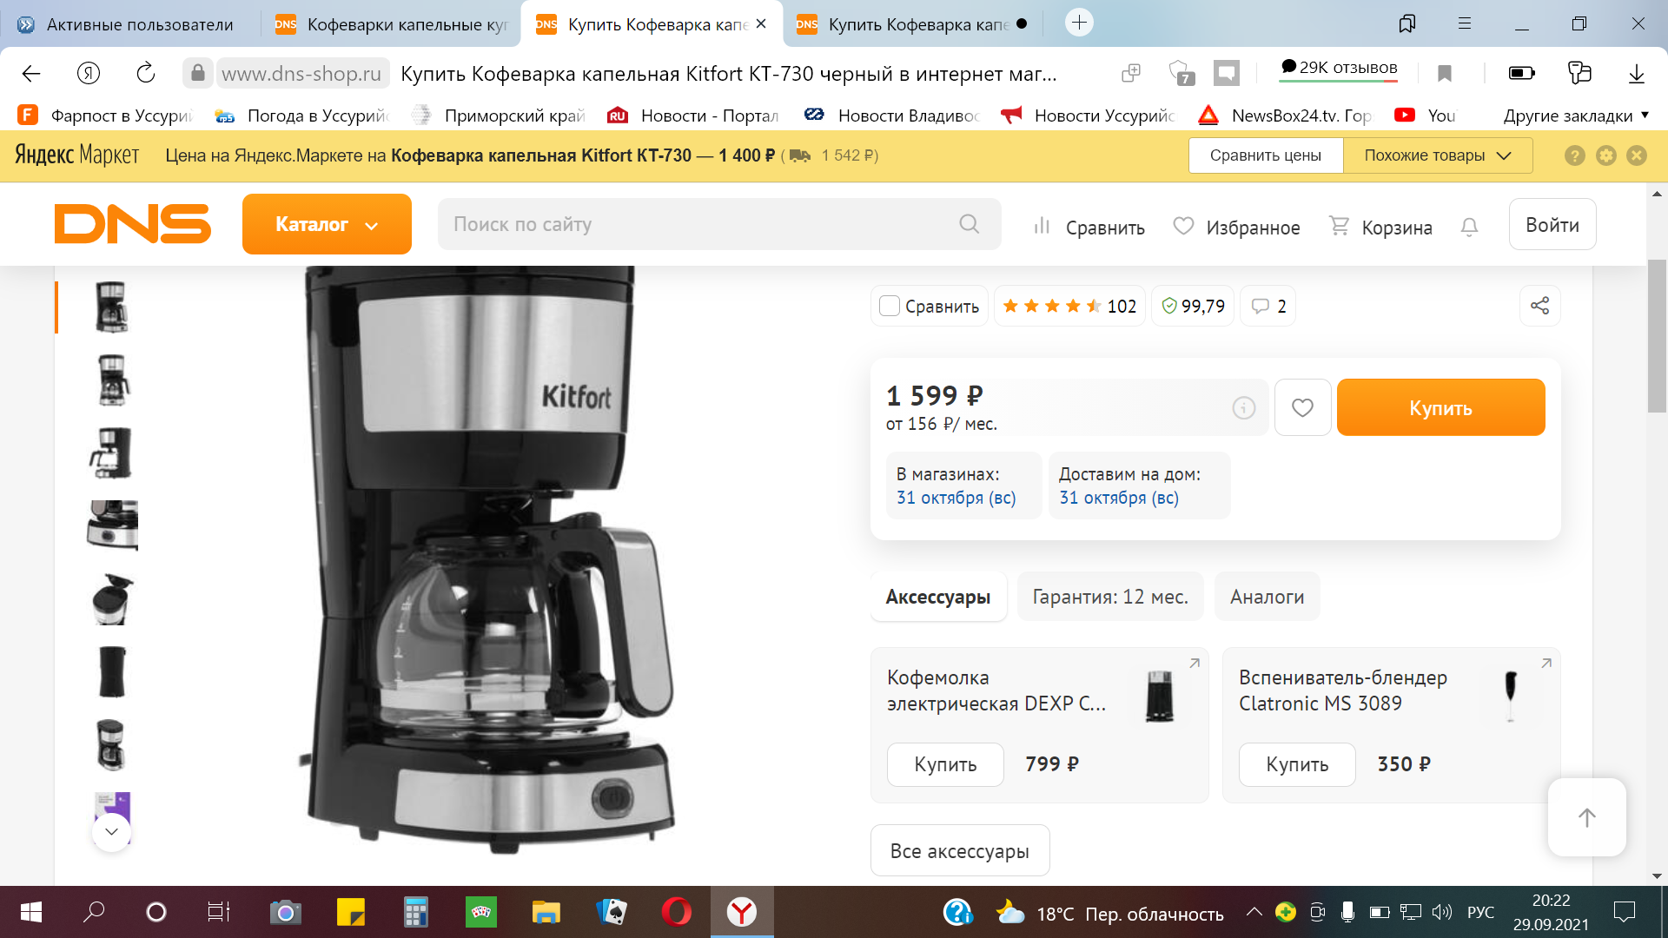Switch to Кофеварки капельные tab
The height and width of the screenshot is (938, 1668).
[391, 23]
